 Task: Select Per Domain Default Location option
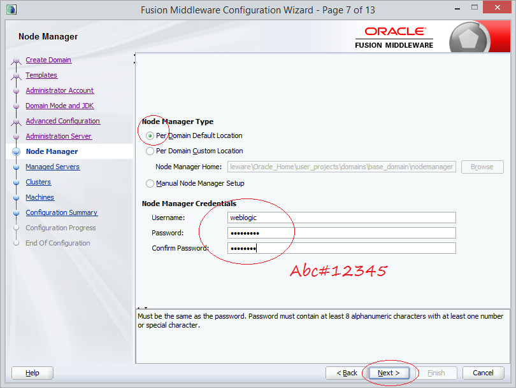coord(150,135)
